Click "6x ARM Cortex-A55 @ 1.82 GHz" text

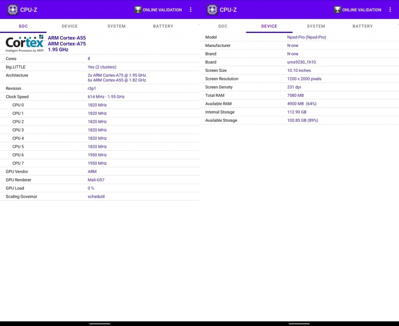click(x=117, y=80)
